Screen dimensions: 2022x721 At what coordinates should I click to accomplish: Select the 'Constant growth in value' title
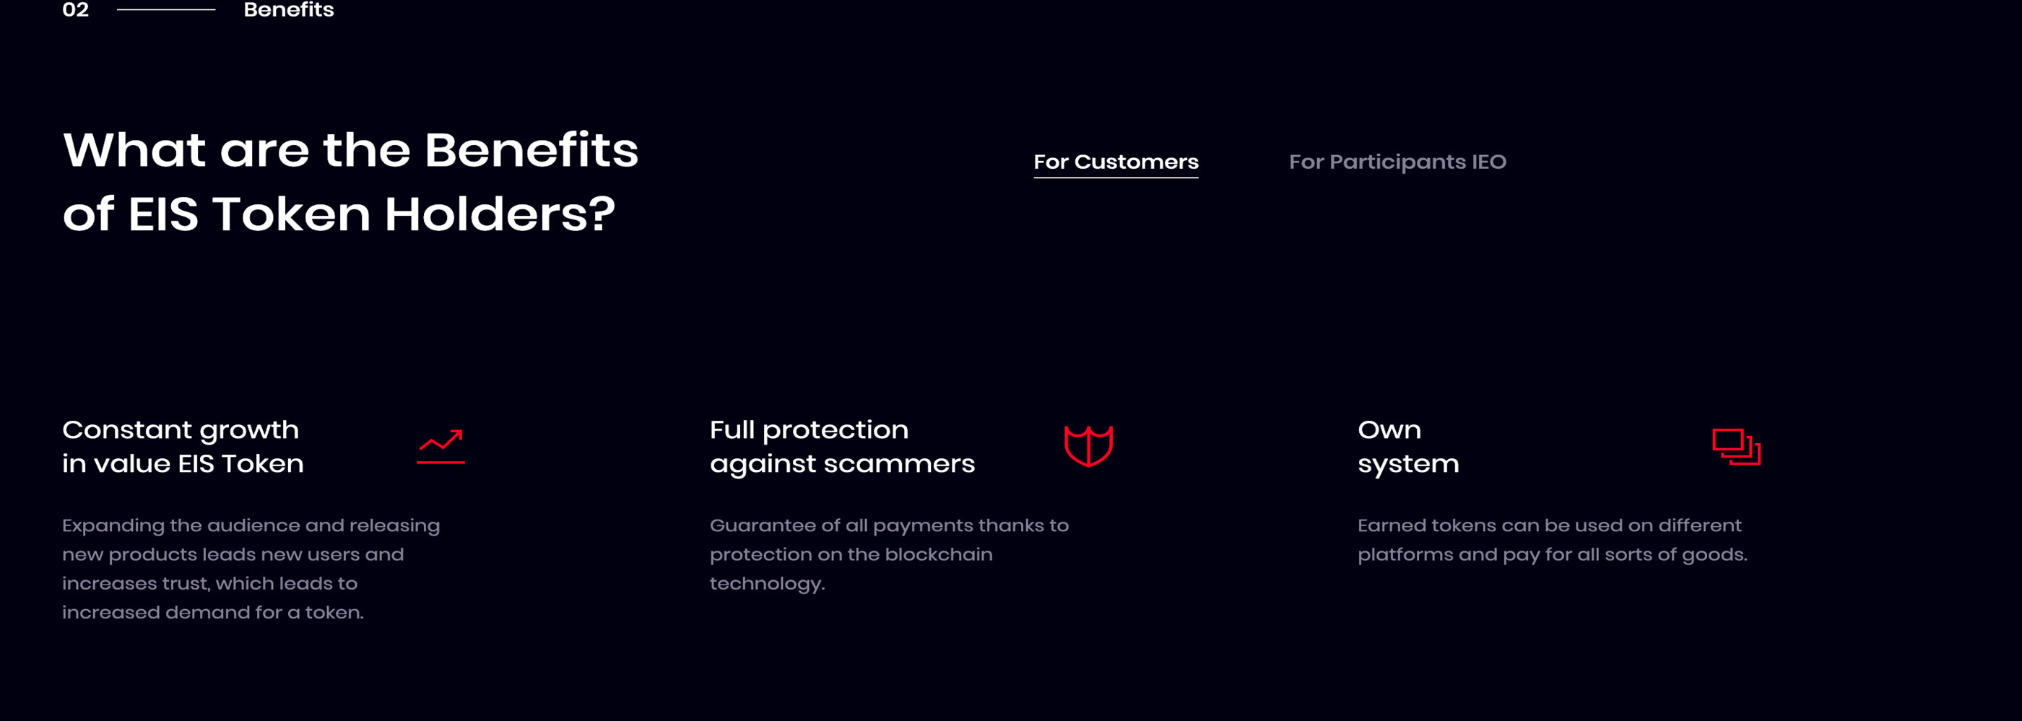[183, 447]
